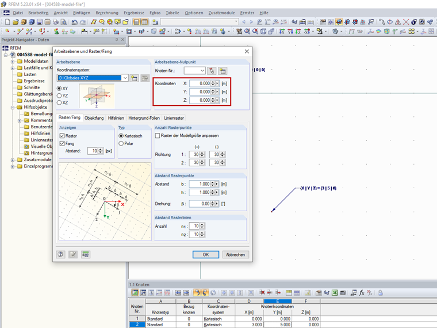Screen dimensions: 437x328
Task: Click the Drehung β input field
Action: coord(200,204)
